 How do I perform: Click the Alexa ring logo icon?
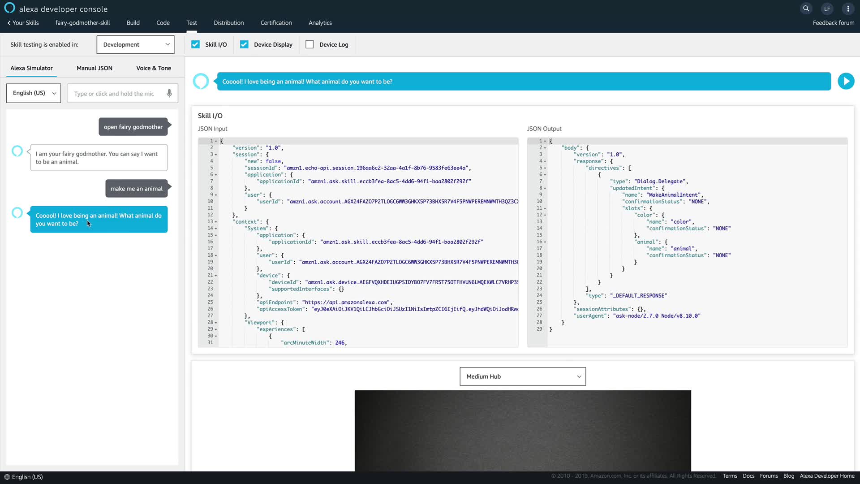pyautogui.click(x=9, y=8)
